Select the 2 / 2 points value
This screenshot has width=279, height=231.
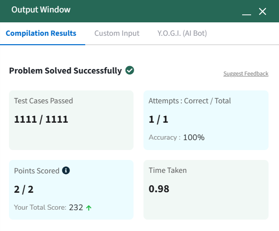tap(24, 189)
